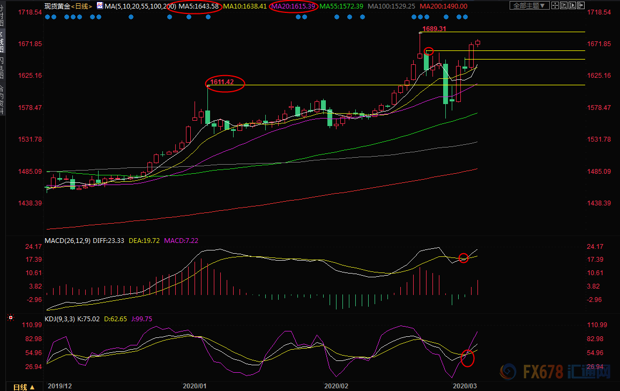Click the red sun icon beside KDJ panel
Image resolution: width=620 pixels, height=391 pixels.
coord(10,319)
